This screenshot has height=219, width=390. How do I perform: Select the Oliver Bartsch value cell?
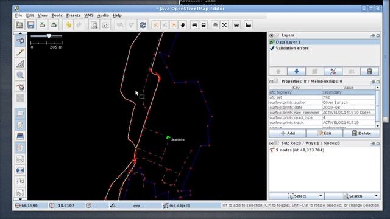coord(349,102)
